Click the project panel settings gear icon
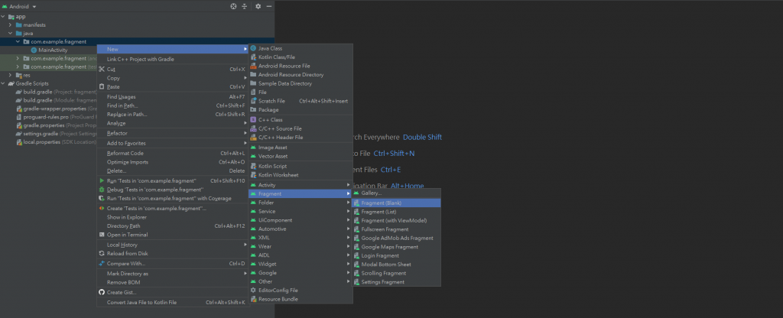783x318 pixels. 258,6
